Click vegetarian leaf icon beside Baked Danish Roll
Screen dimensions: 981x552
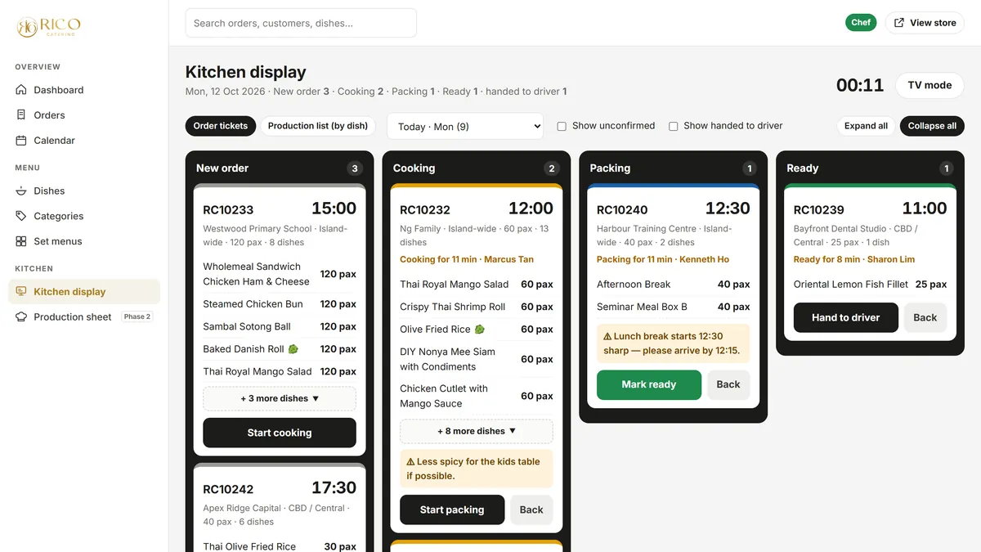click(x=293, y=349)
